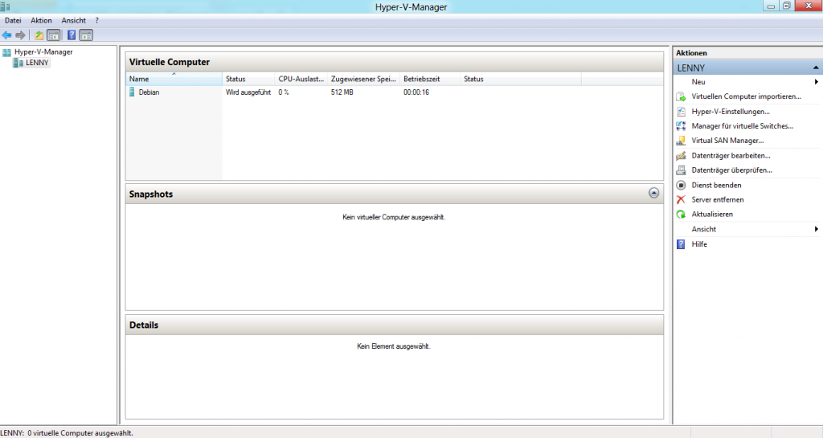Click the Virtuellen Computer importieren icon
This screenshot has width=823, height=438.
click(681, 96)
